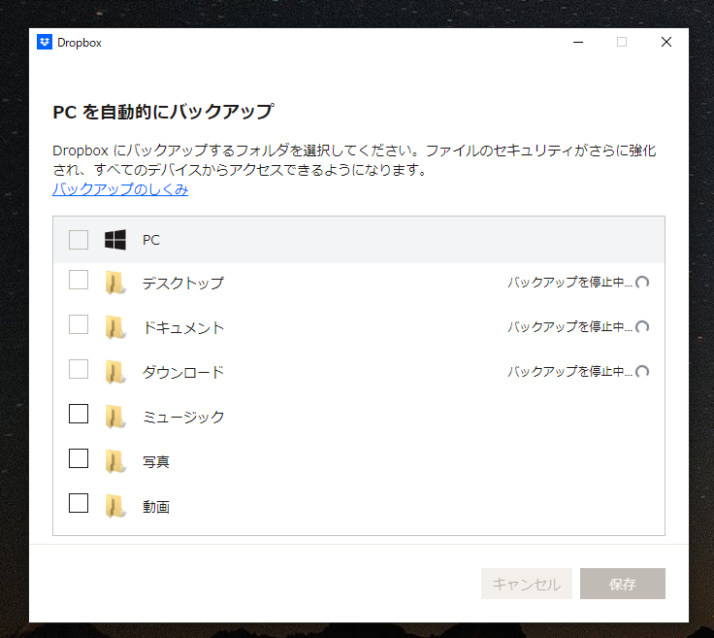Click the 写真 folder icon
Screen dimensions: 714x638
pyautogui.click(x=115, y=462)
